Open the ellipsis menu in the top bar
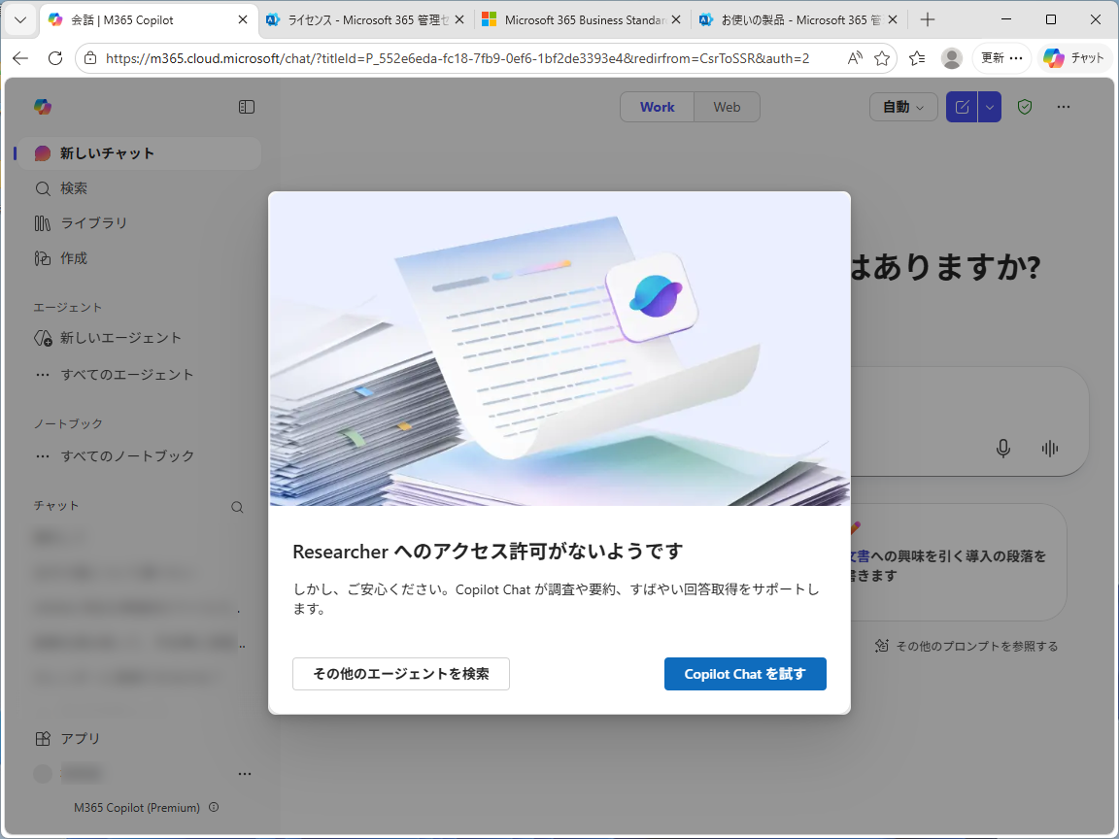 [x=1063, y=107]
